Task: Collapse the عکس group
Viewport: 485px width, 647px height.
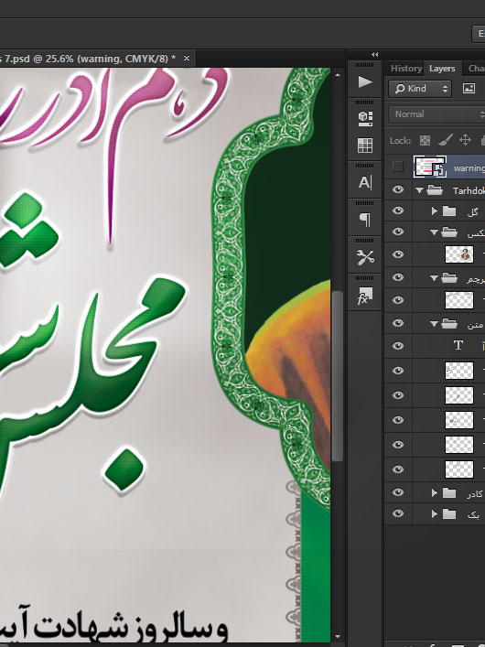Action: [x=434, y=232]
